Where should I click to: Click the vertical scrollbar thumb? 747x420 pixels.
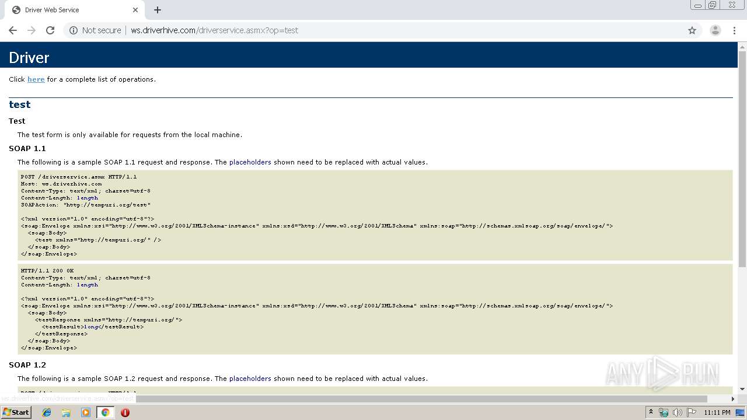(742, 159)
